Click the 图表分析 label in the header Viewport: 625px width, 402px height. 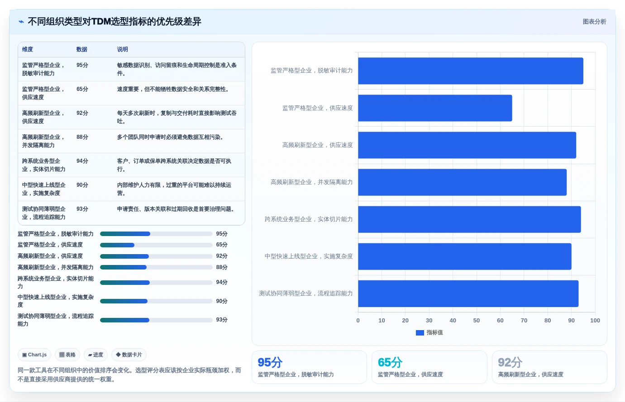click(x=594, y=22)
